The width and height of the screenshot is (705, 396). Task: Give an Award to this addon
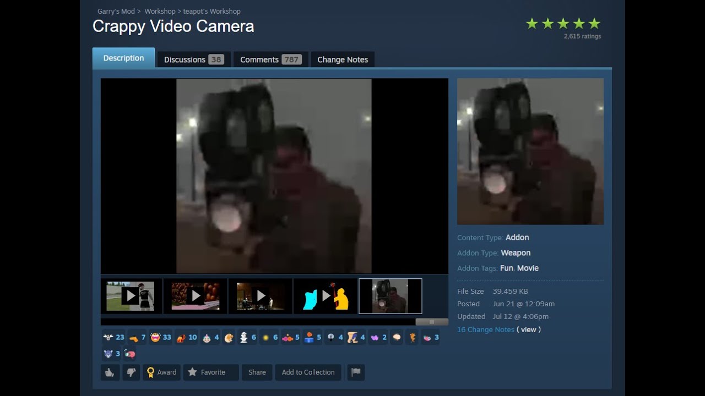pos(162,372)
